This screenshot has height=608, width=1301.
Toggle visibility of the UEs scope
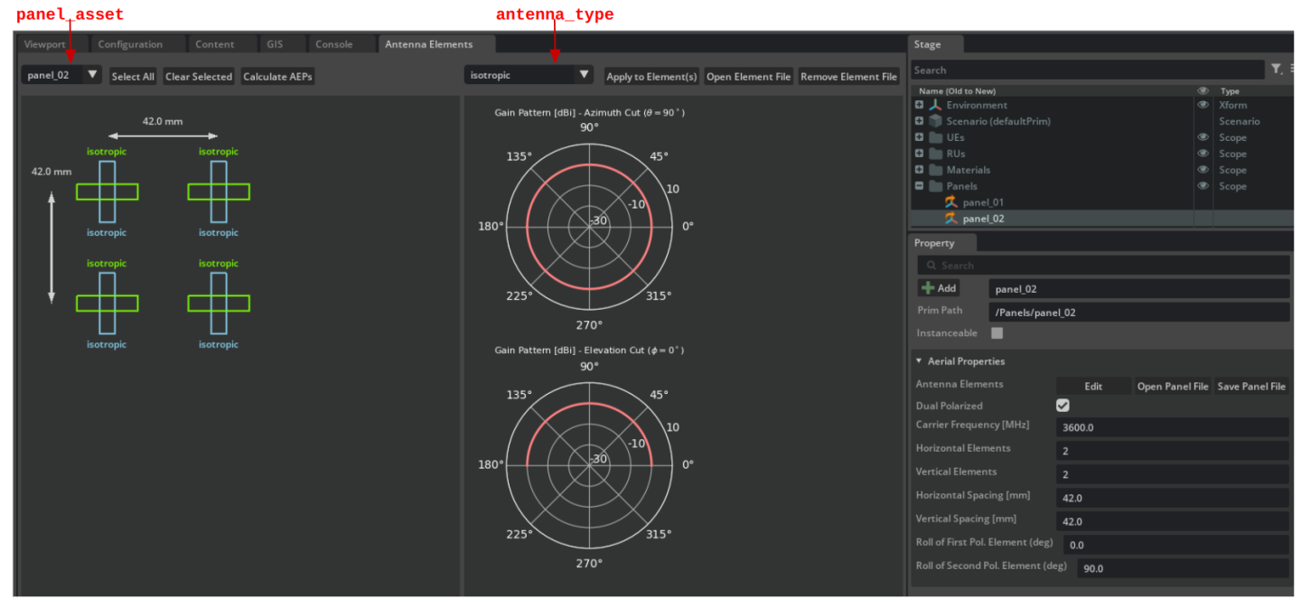1202,137
